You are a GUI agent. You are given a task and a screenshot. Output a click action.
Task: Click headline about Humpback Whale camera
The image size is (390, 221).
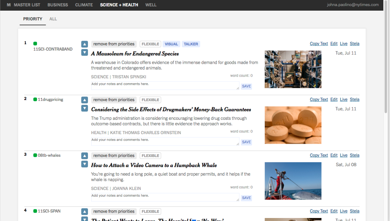click(154, 165)
